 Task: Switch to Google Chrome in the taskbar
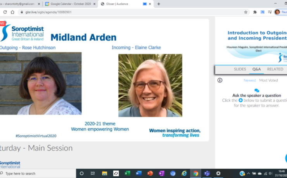click(195, 173)
